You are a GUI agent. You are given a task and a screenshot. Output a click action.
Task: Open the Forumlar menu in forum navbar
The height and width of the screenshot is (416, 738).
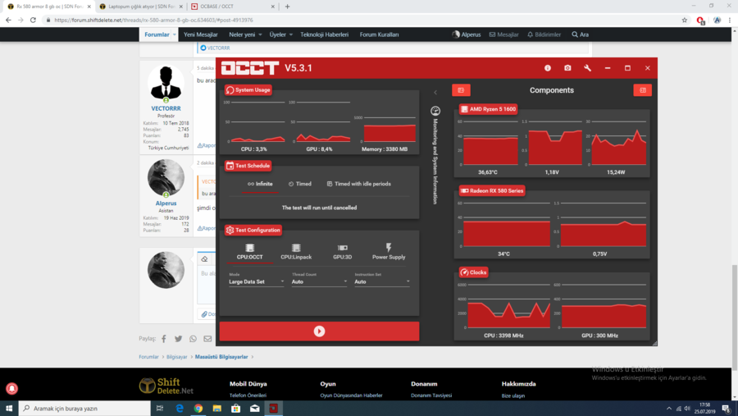[157, 34]
